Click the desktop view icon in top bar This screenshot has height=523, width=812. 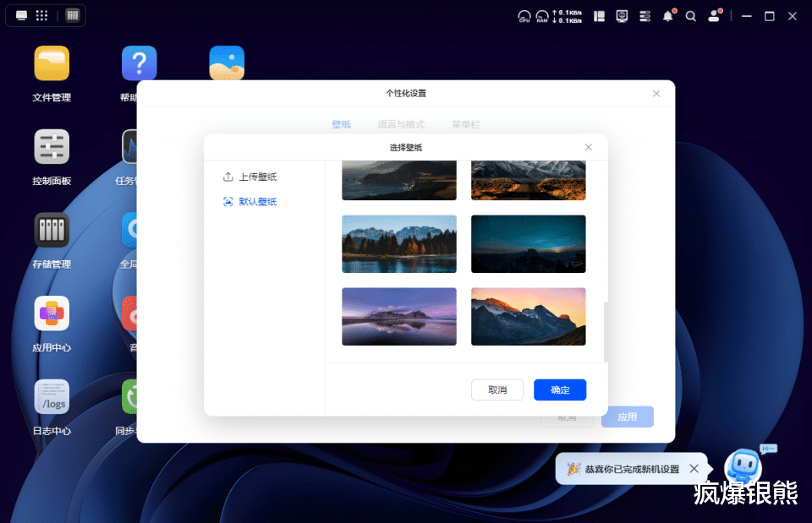(21, 15)
